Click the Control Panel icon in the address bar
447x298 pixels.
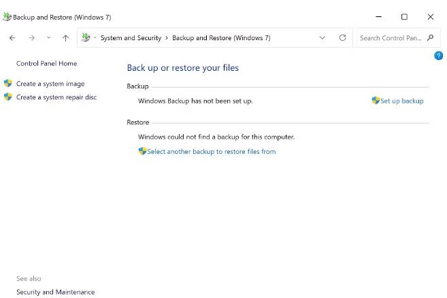tap(86, 38)
